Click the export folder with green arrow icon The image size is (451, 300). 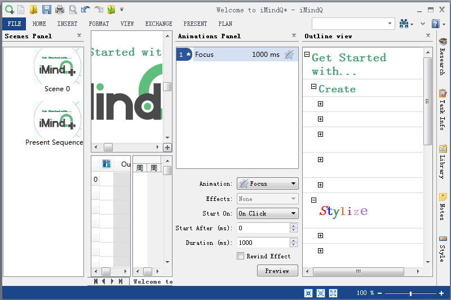click(111, 10)
